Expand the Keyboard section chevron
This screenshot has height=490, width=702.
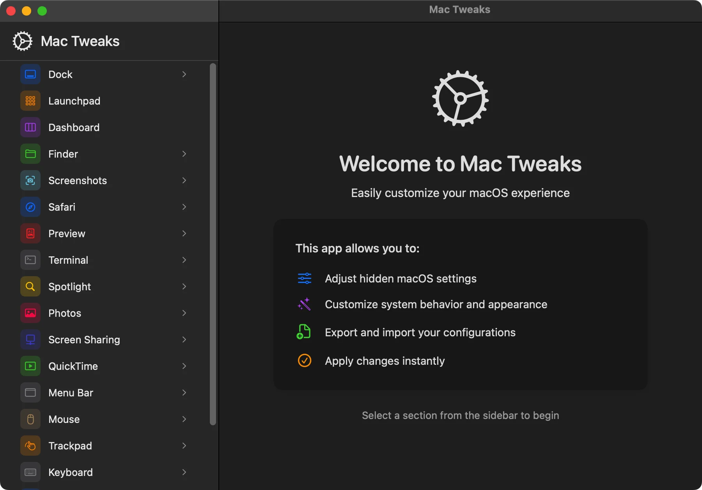tap(184, 472)
